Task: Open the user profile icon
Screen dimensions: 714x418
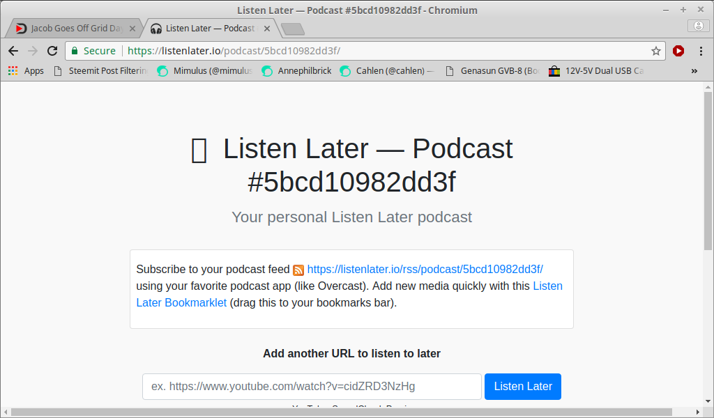Action: click(698, 26)
